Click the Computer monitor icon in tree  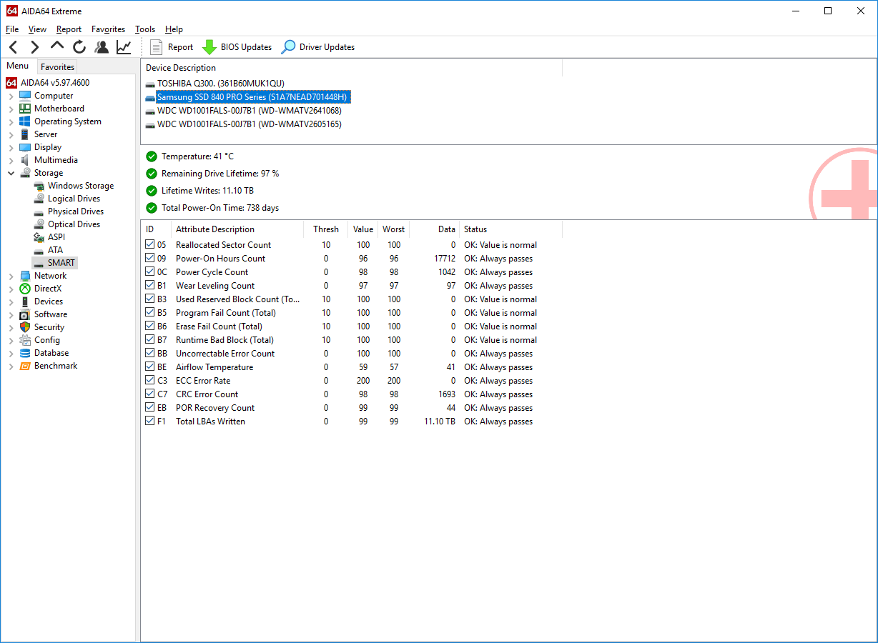tap(25, 96)
